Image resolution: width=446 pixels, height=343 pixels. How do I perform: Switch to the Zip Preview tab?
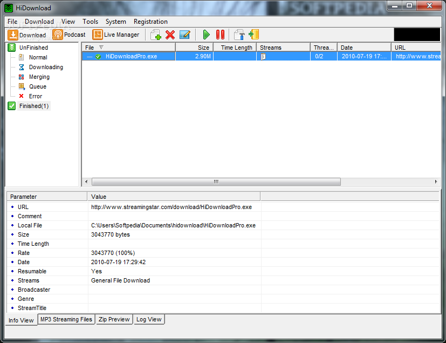pos(114,319)
